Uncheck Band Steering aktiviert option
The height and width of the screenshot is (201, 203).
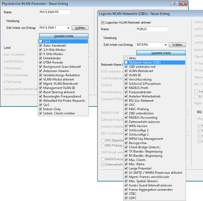(40, 92)
